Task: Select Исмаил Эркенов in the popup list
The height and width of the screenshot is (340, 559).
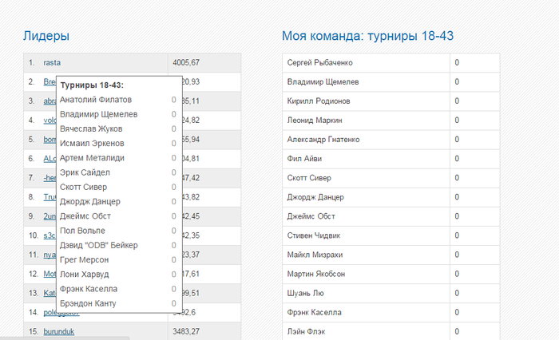Action: (x=92, y=144)
